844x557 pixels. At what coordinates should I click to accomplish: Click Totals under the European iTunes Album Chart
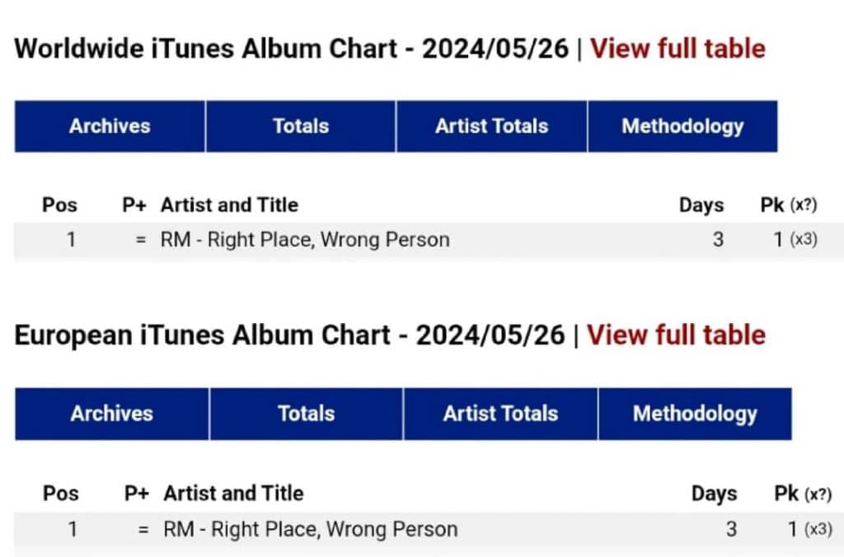click(307, 414)
